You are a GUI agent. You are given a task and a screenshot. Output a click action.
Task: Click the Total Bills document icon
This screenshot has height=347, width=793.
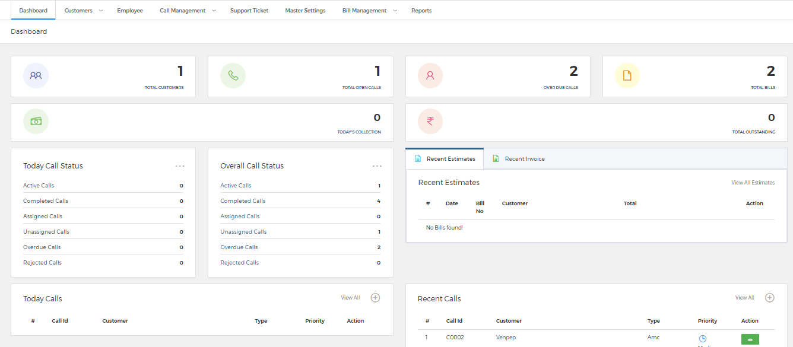pyautogui.click(x=627, y=76)
